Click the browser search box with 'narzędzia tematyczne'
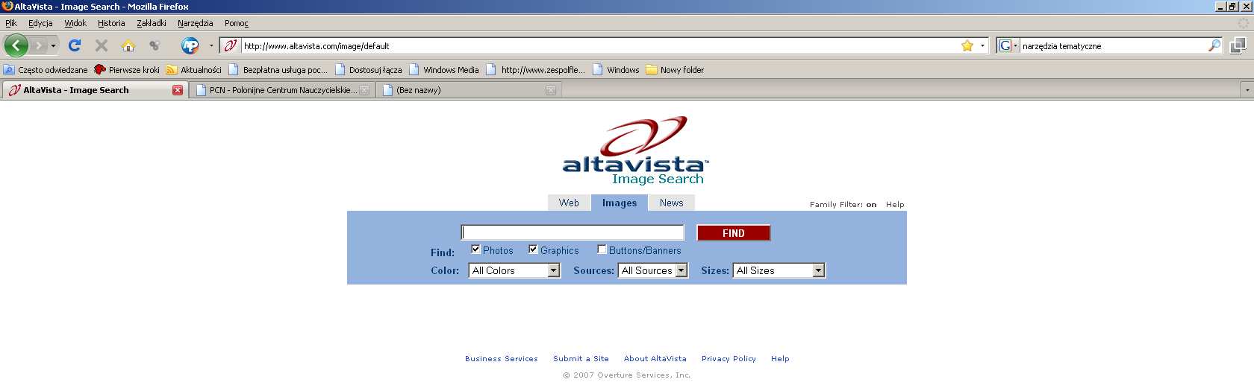 tap(1112, 45)
